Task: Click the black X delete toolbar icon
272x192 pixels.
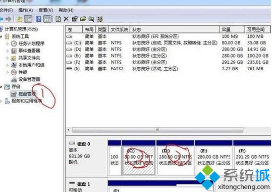Action: [66, 19]
